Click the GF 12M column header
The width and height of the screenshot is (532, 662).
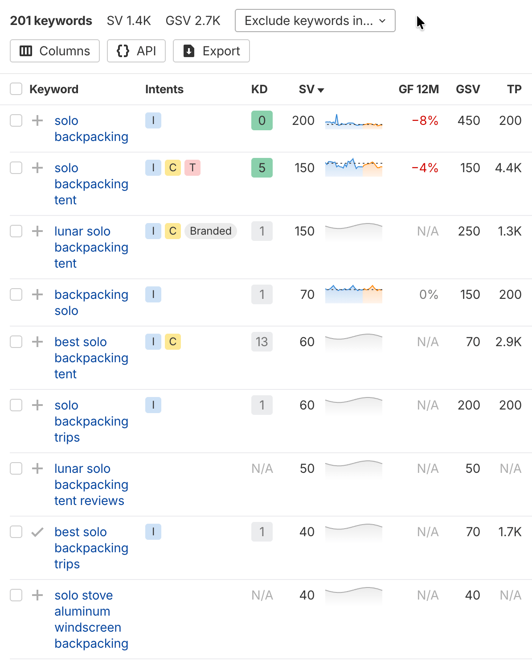coord(418,89)
